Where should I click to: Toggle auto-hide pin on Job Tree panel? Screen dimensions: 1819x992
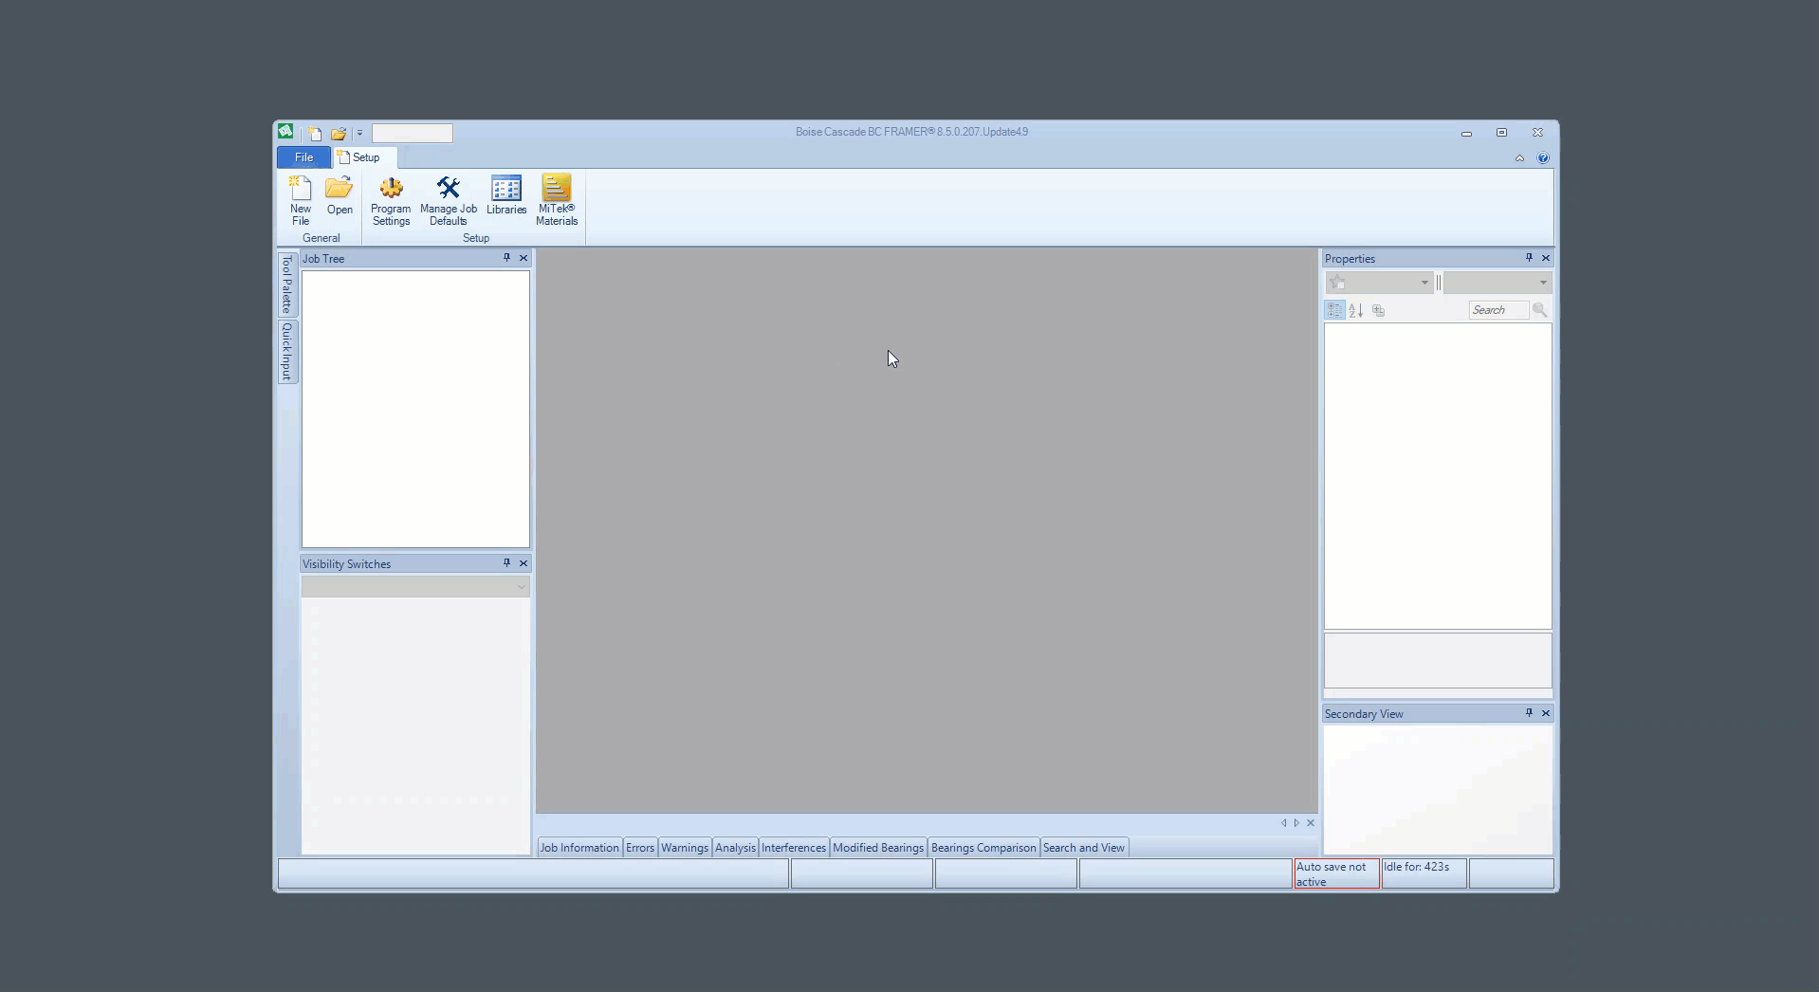506,258
